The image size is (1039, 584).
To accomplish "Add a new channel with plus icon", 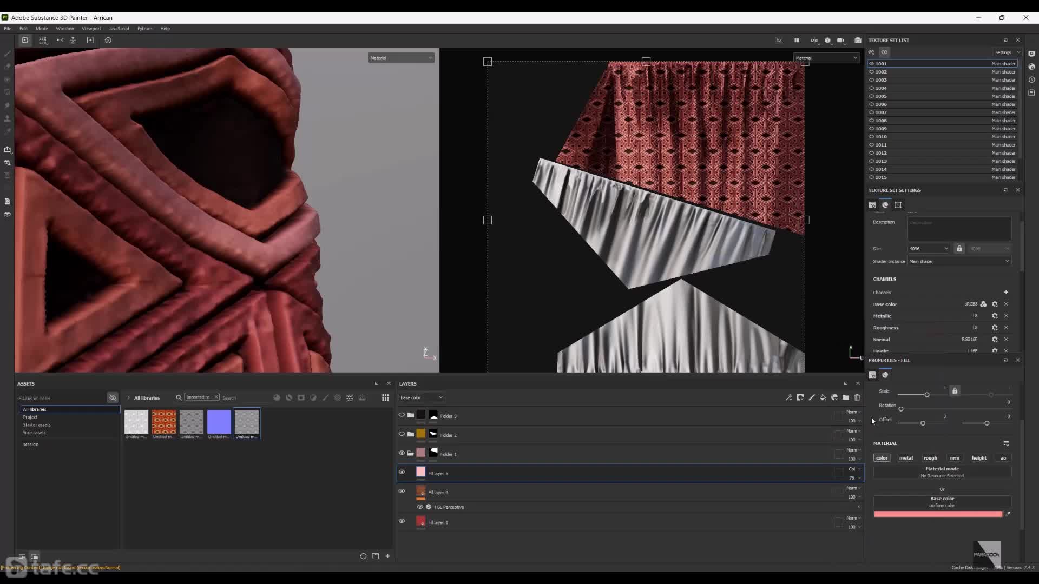I will (x=1006, y=292).
